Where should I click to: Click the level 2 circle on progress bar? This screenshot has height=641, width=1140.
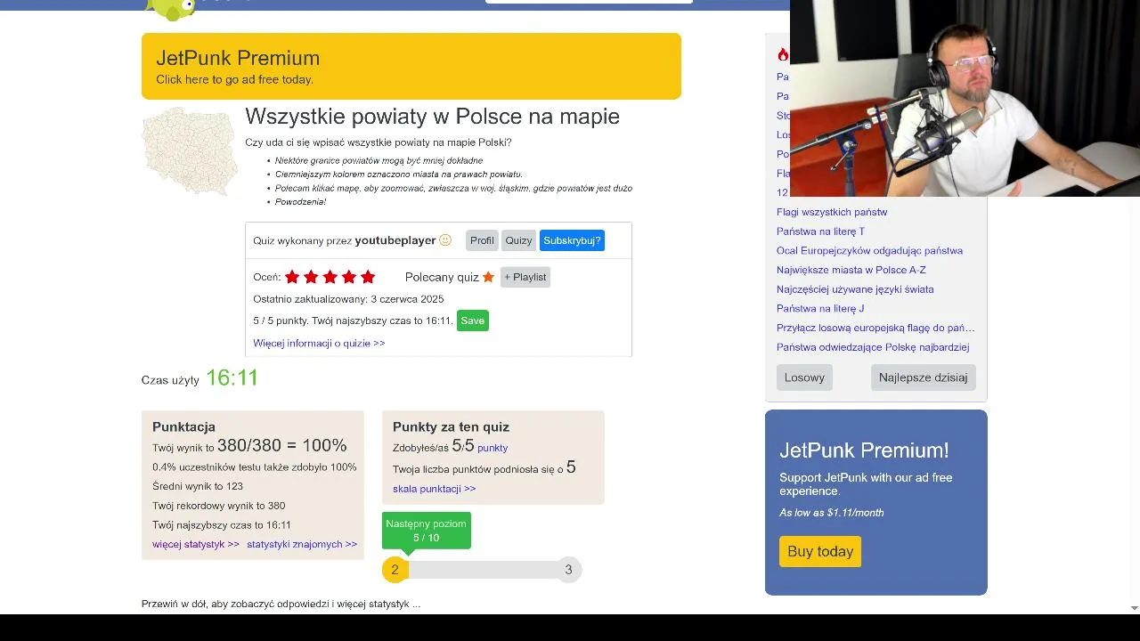[x=395, y=570]
